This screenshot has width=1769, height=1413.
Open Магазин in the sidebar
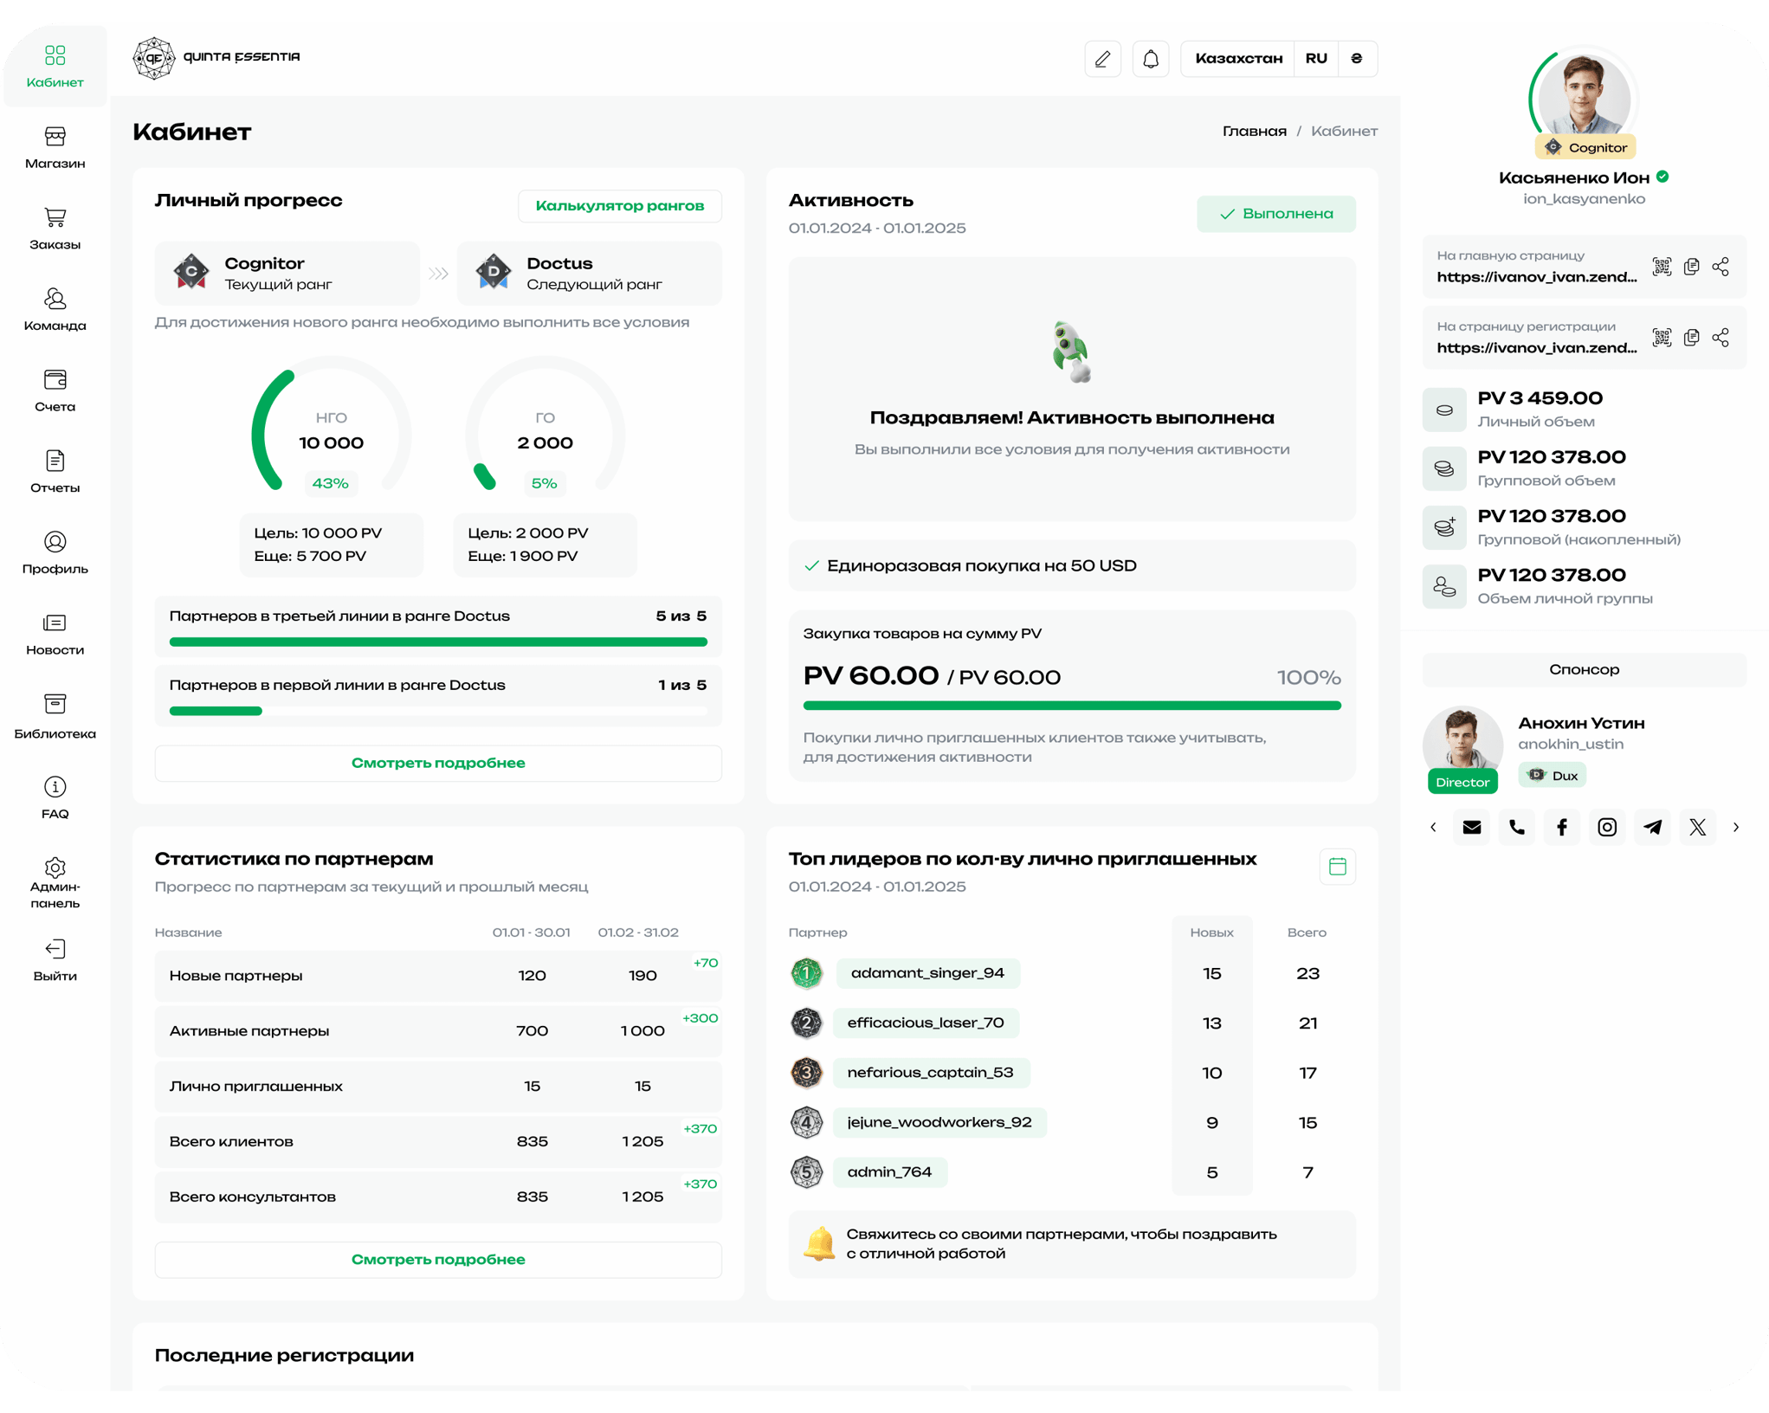[55, 148]
